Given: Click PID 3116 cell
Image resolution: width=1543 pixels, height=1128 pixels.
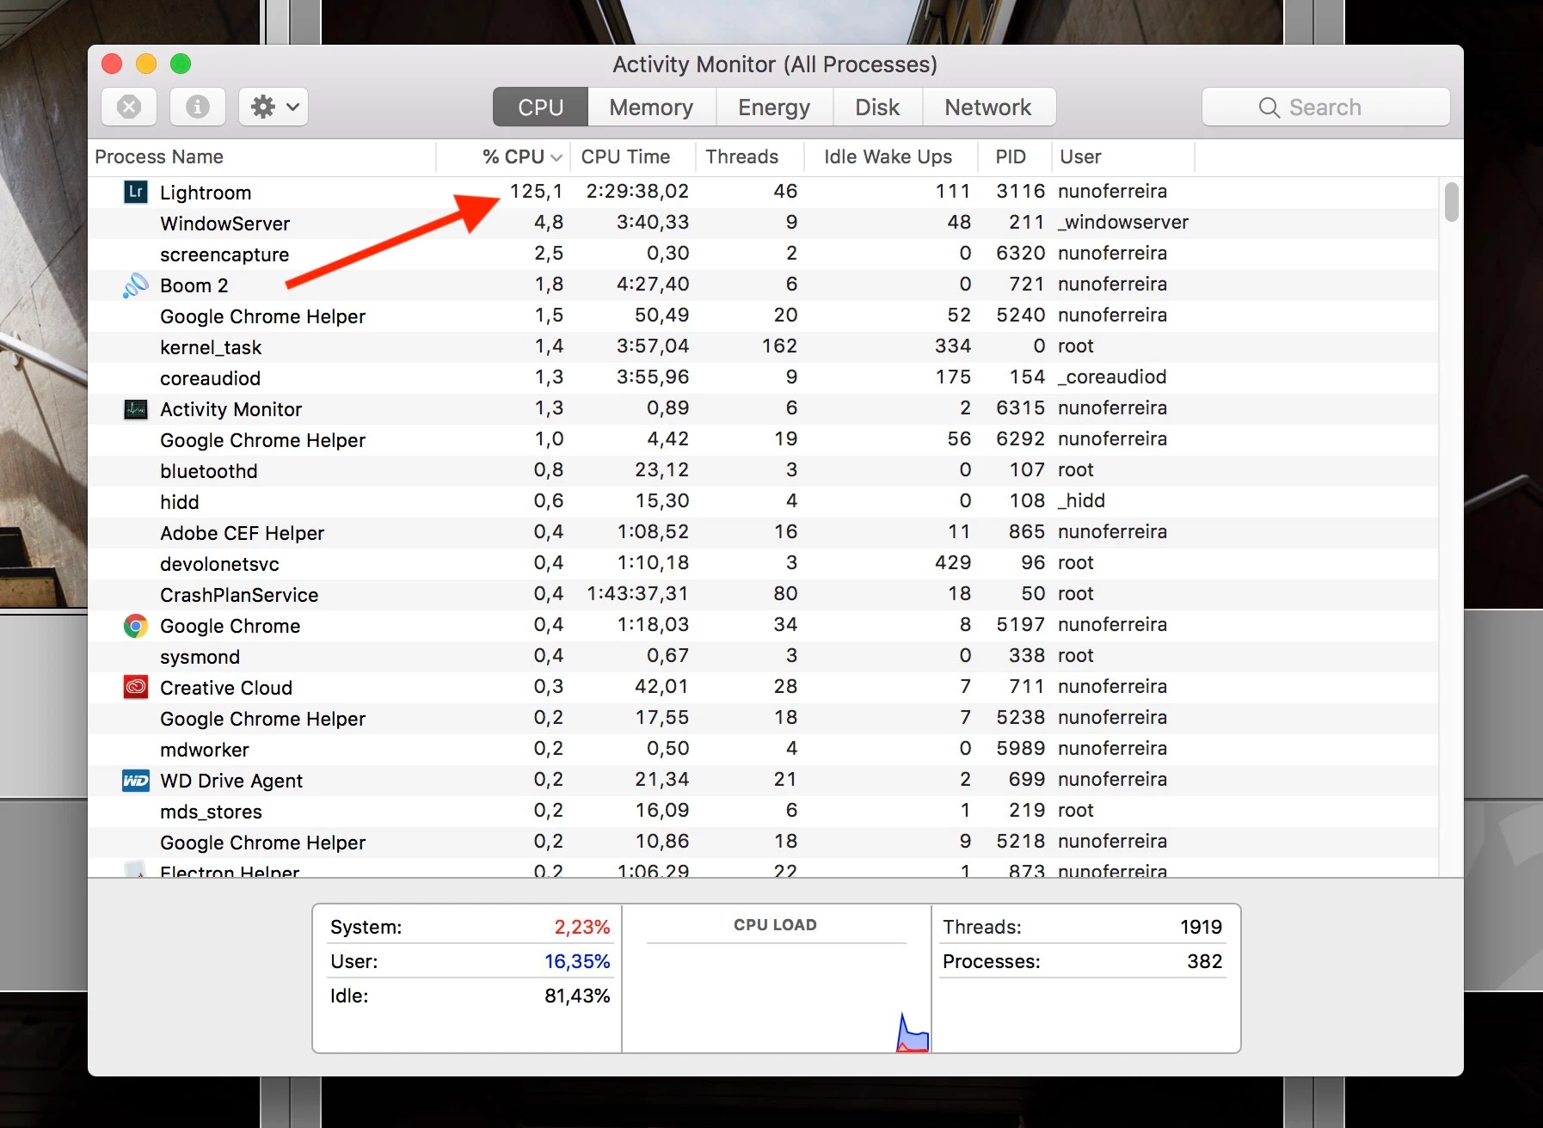Looking at the screenshot, I should 1020,191.
